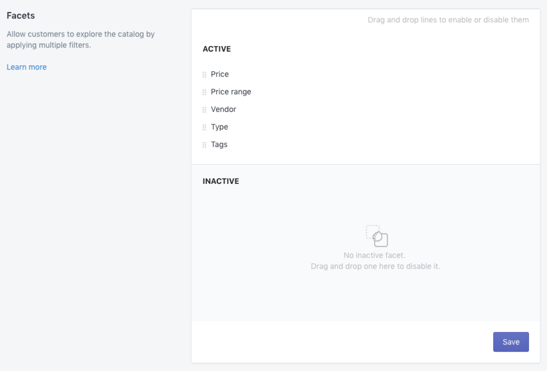Image resolution: width=547 pixels, height=371 pixels.
Task: Click the INACTIVE section heading
Action: [221, 181]
